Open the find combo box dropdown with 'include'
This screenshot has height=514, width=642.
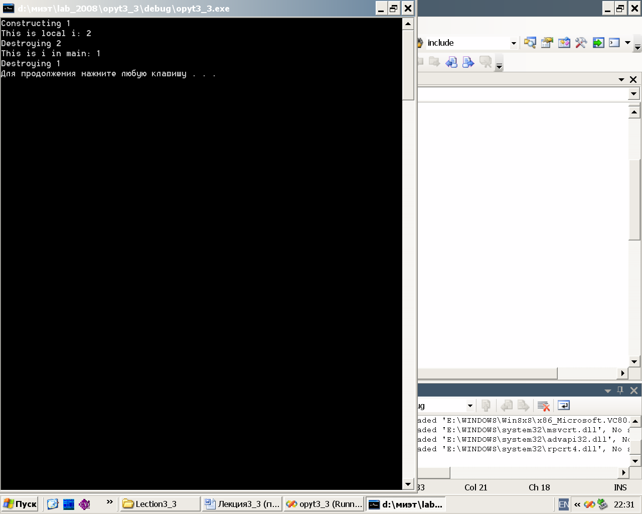(514, 43)
